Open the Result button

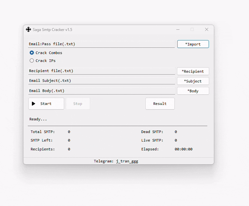pyautogui.click(x=160, y=104)
